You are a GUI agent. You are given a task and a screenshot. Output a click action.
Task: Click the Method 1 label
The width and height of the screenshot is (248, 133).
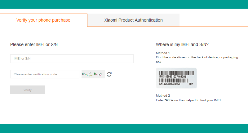[163, 53]
